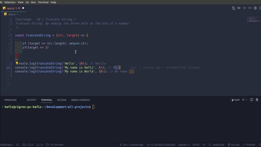Open the Selection menu
The height and width of the screenshot is (147, 261).
(x=10, y=2)
